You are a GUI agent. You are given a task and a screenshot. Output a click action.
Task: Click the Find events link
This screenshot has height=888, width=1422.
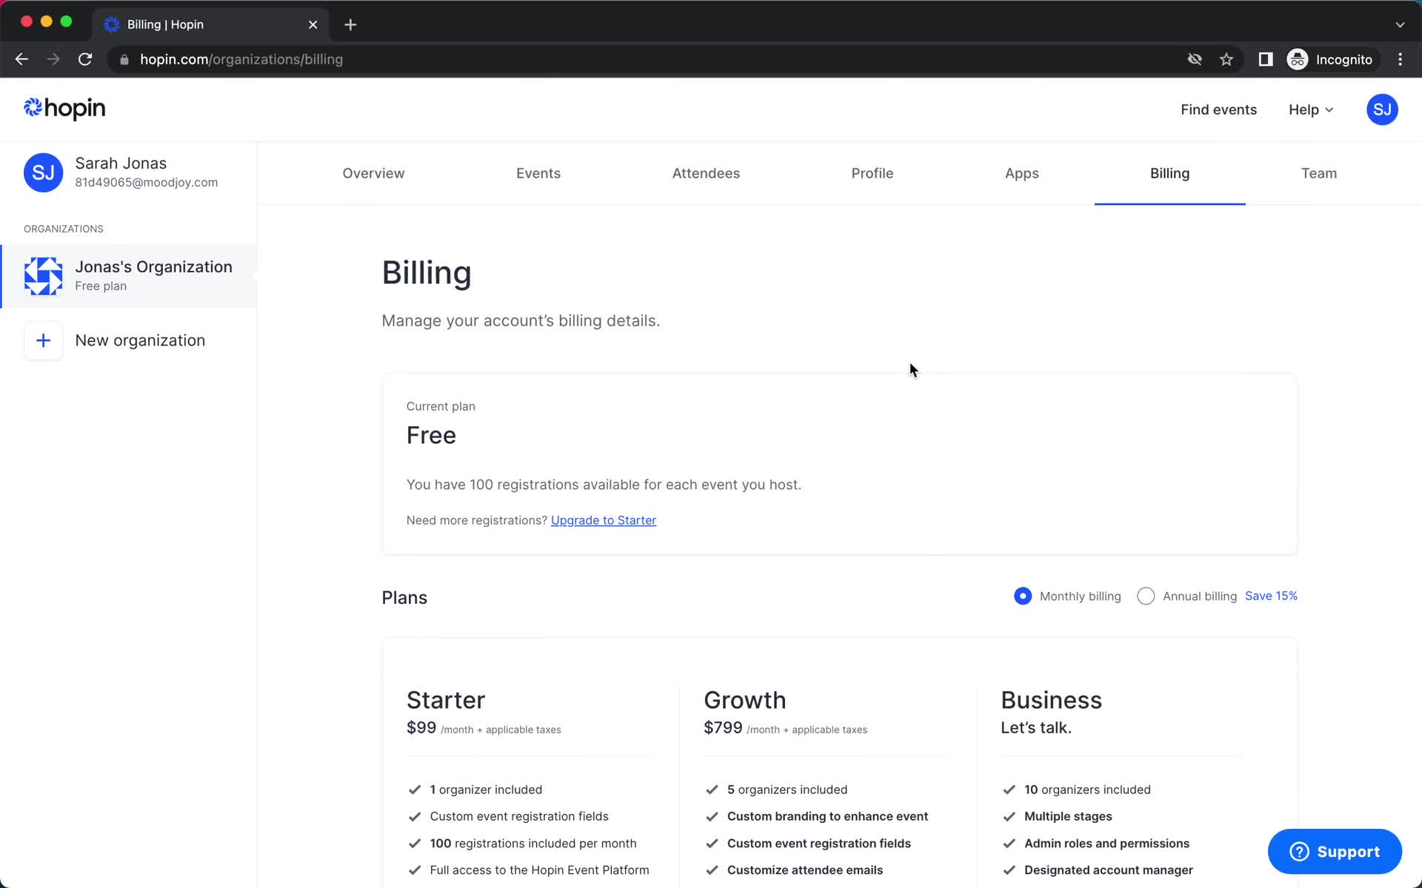click(1219, 110)
